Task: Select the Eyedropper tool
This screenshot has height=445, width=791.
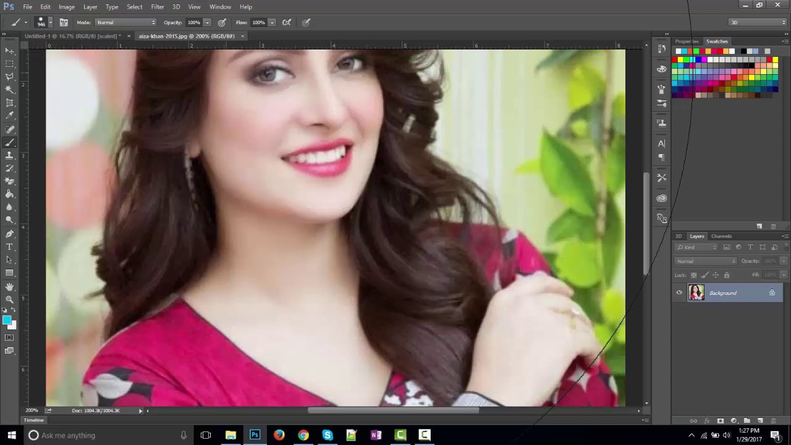Action: pyautogui.click(x=9, y=116)
